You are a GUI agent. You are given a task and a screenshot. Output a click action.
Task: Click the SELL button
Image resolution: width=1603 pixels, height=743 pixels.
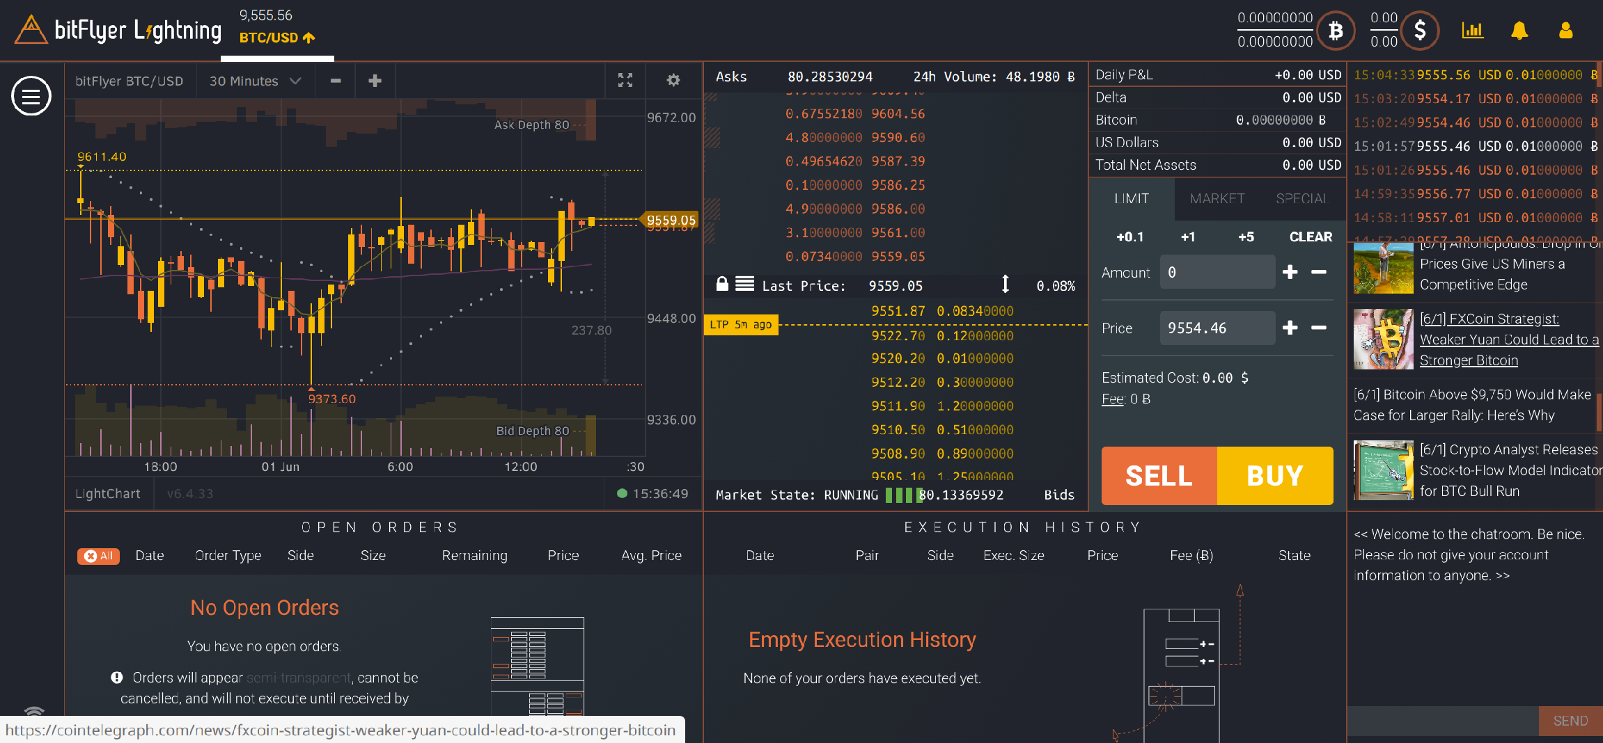tap(1159, 476)
